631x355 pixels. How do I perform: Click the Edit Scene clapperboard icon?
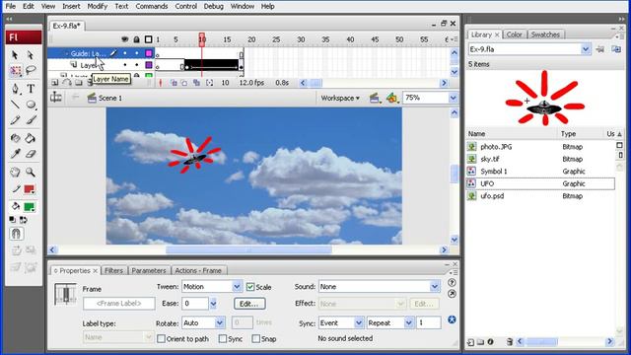tap(375, 98)
